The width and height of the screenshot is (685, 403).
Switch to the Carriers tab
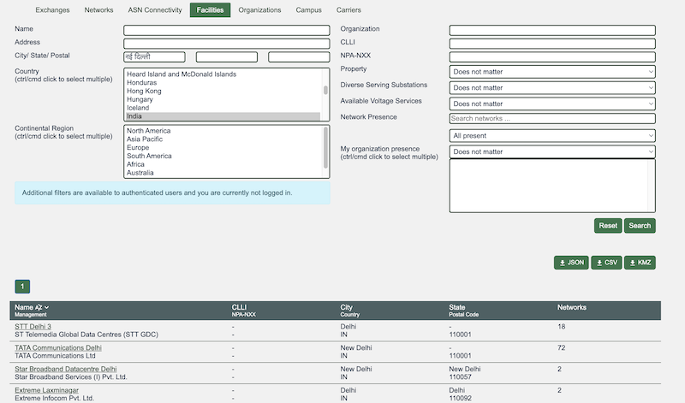coord(348,10)
